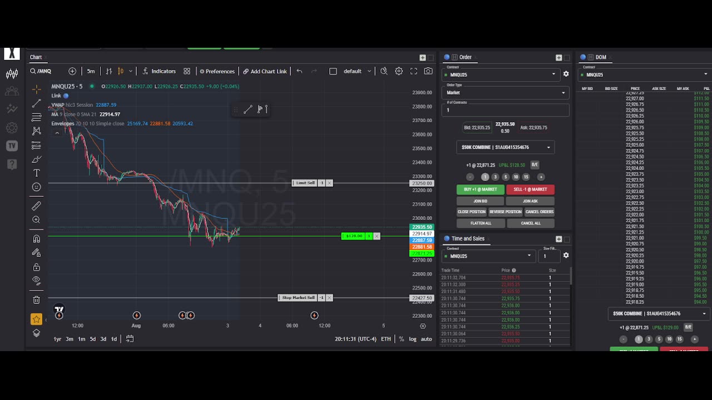Open the 5m interval selector
Screen dimensions: 712x400
[91, 71]
